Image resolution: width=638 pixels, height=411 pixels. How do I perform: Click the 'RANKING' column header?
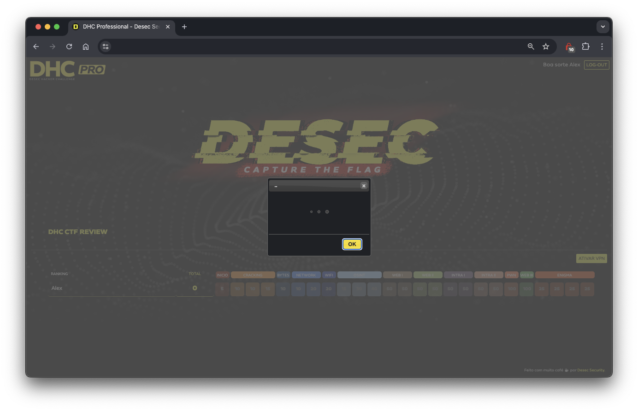pos(59,274)
